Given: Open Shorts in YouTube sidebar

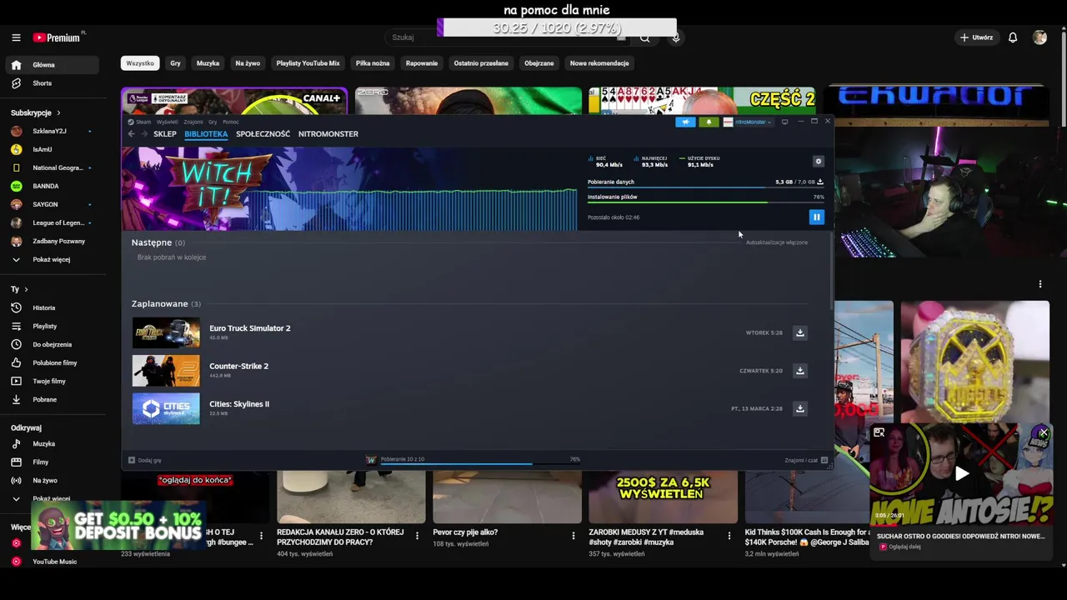Looking at the screenshot, I should tap(52, 83).
